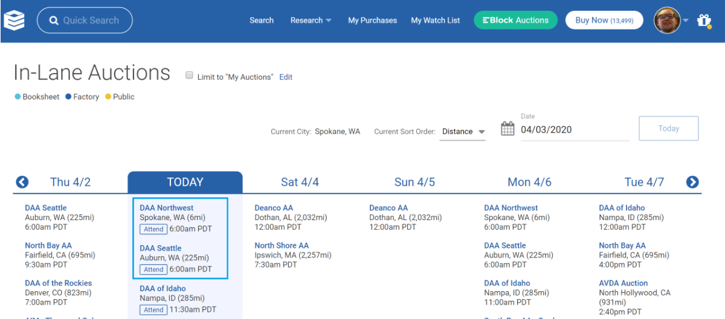Click the Quick Search magnifier icon
725x319 pixels.
[x=54, y=21]
